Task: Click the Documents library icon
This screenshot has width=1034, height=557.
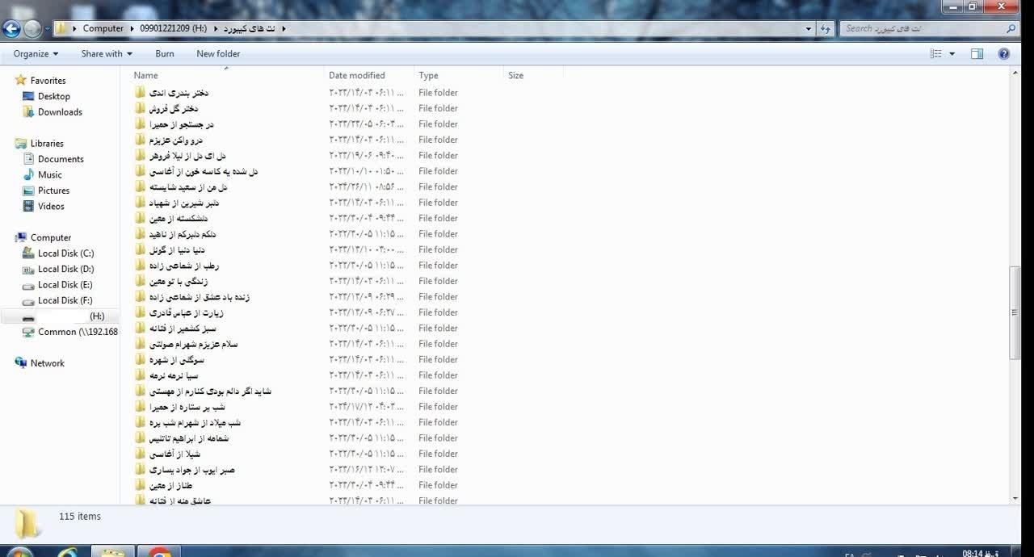Action: pos(28,159)
